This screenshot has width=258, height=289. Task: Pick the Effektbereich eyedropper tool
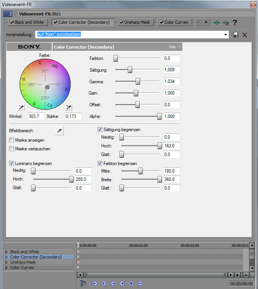pyautogui.click(x=60, y=131)
